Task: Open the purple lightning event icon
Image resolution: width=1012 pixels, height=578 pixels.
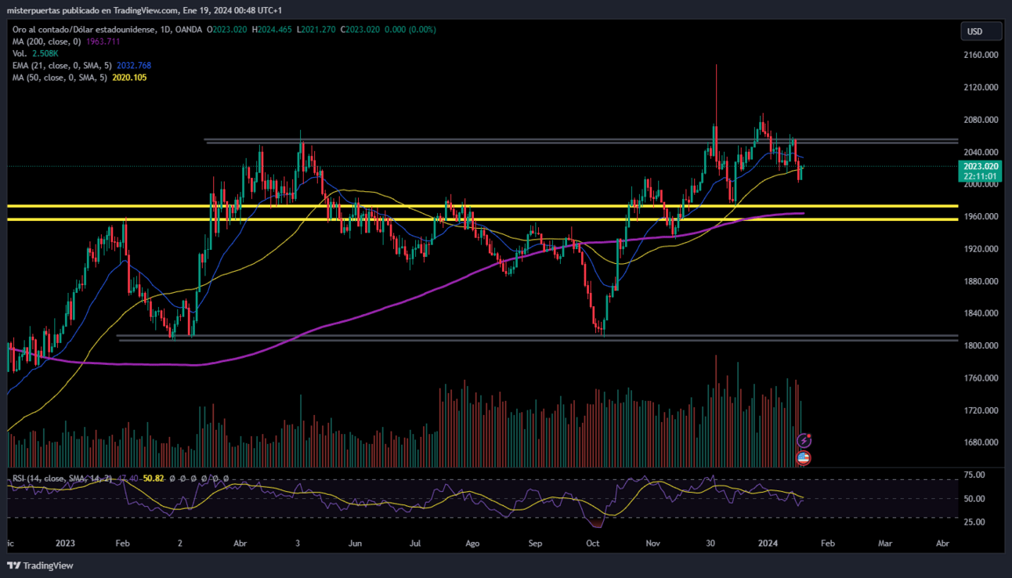Action: [x=803, y=441]
